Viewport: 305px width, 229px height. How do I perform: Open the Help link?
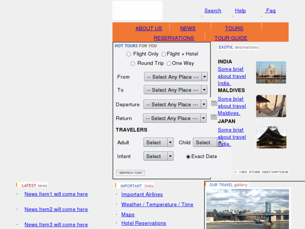240,11
